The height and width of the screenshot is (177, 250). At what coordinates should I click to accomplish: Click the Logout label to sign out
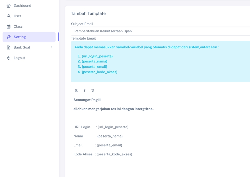pos(20,58)
